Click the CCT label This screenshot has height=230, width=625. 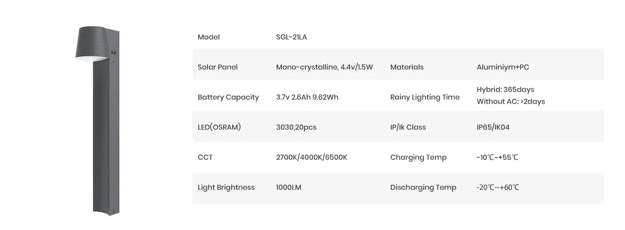[x=205, y=157]
